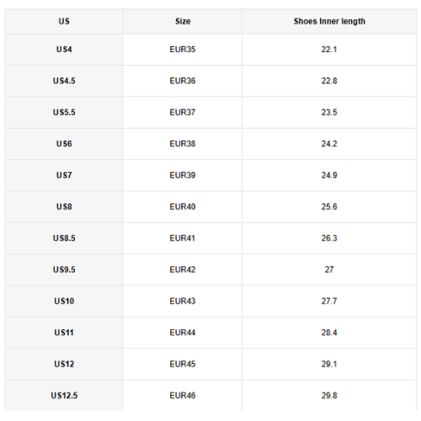Select the US4 row label
This screenshot has height=421, width=421.
(64, 50)
